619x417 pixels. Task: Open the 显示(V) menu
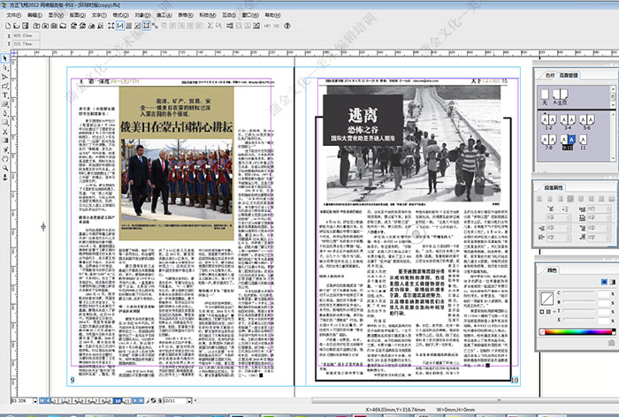56,15
